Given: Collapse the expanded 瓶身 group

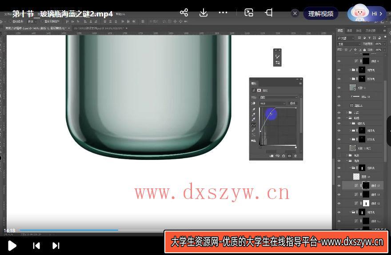Looking at the screenshot, I should (347, 161).
